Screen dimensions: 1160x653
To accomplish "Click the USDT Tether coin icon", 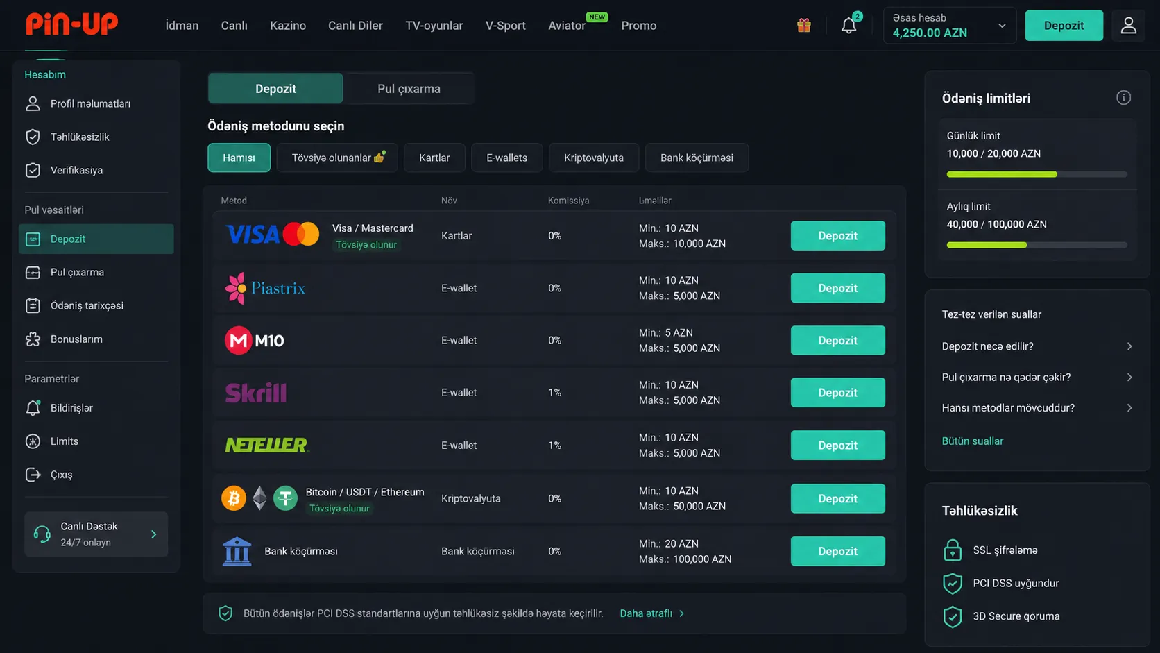I will [285, 498].
